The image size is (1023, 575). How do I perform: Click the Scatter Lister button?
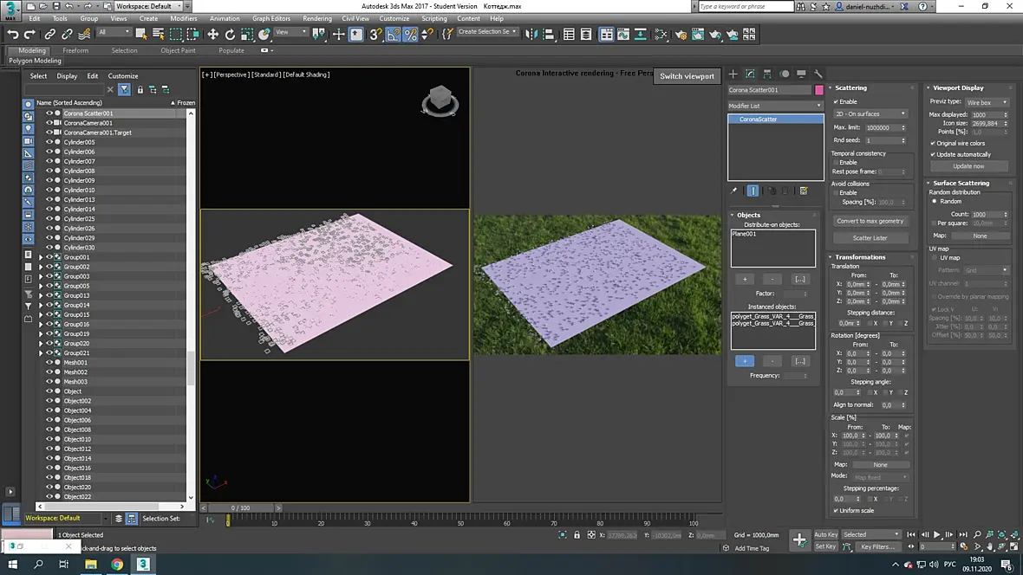point(870,238)
